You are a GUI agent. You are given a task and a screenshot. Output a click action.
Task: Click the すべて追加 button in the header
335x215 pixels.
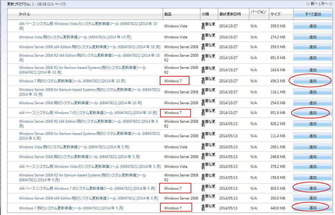point(313,14)
